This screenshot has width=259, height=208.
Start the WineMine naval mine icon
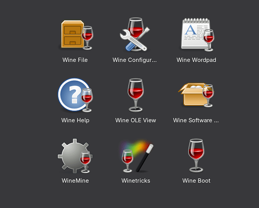75,156
